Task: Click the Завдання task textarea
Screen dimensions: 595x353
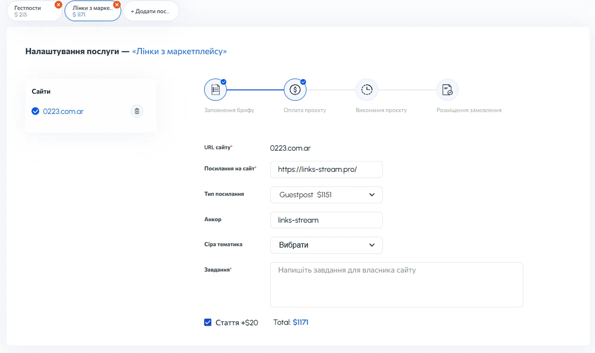Action: click(x=396, y=285)
